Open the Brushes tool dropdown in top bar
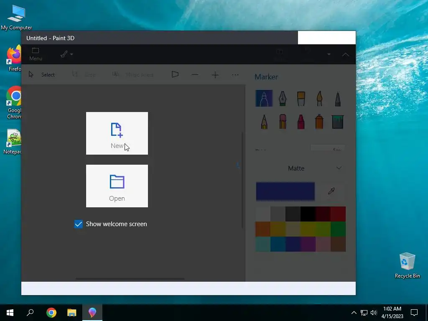 pos(66,54)
